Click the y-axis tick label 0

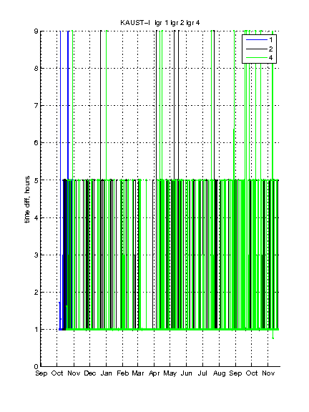(x=36, y=366)
